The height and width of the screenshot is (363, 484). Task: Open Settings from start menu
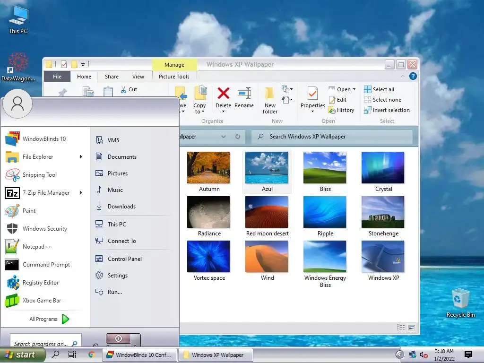coord(112,276)
